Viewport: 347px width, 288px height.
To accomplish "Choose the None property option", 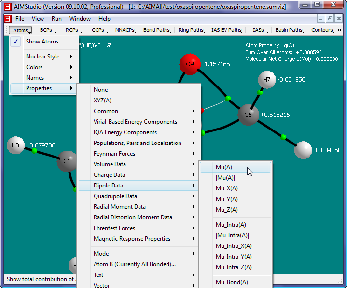I will pos(101,90).
